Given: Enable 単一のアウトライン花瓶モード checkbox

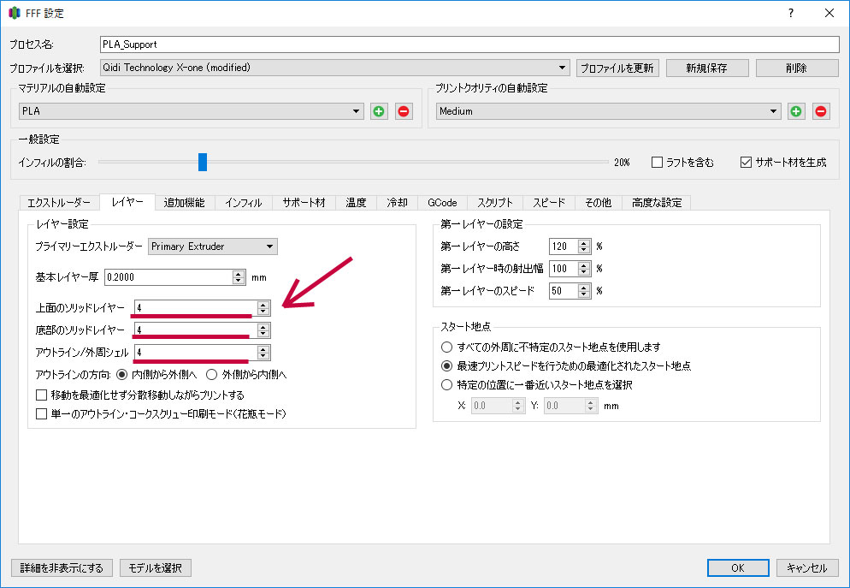Looking at the screenshot, I should click(x=42, y=414).
